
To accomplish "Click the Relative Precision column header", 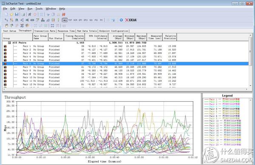I will pyautogui.click(x=170, y=37).
